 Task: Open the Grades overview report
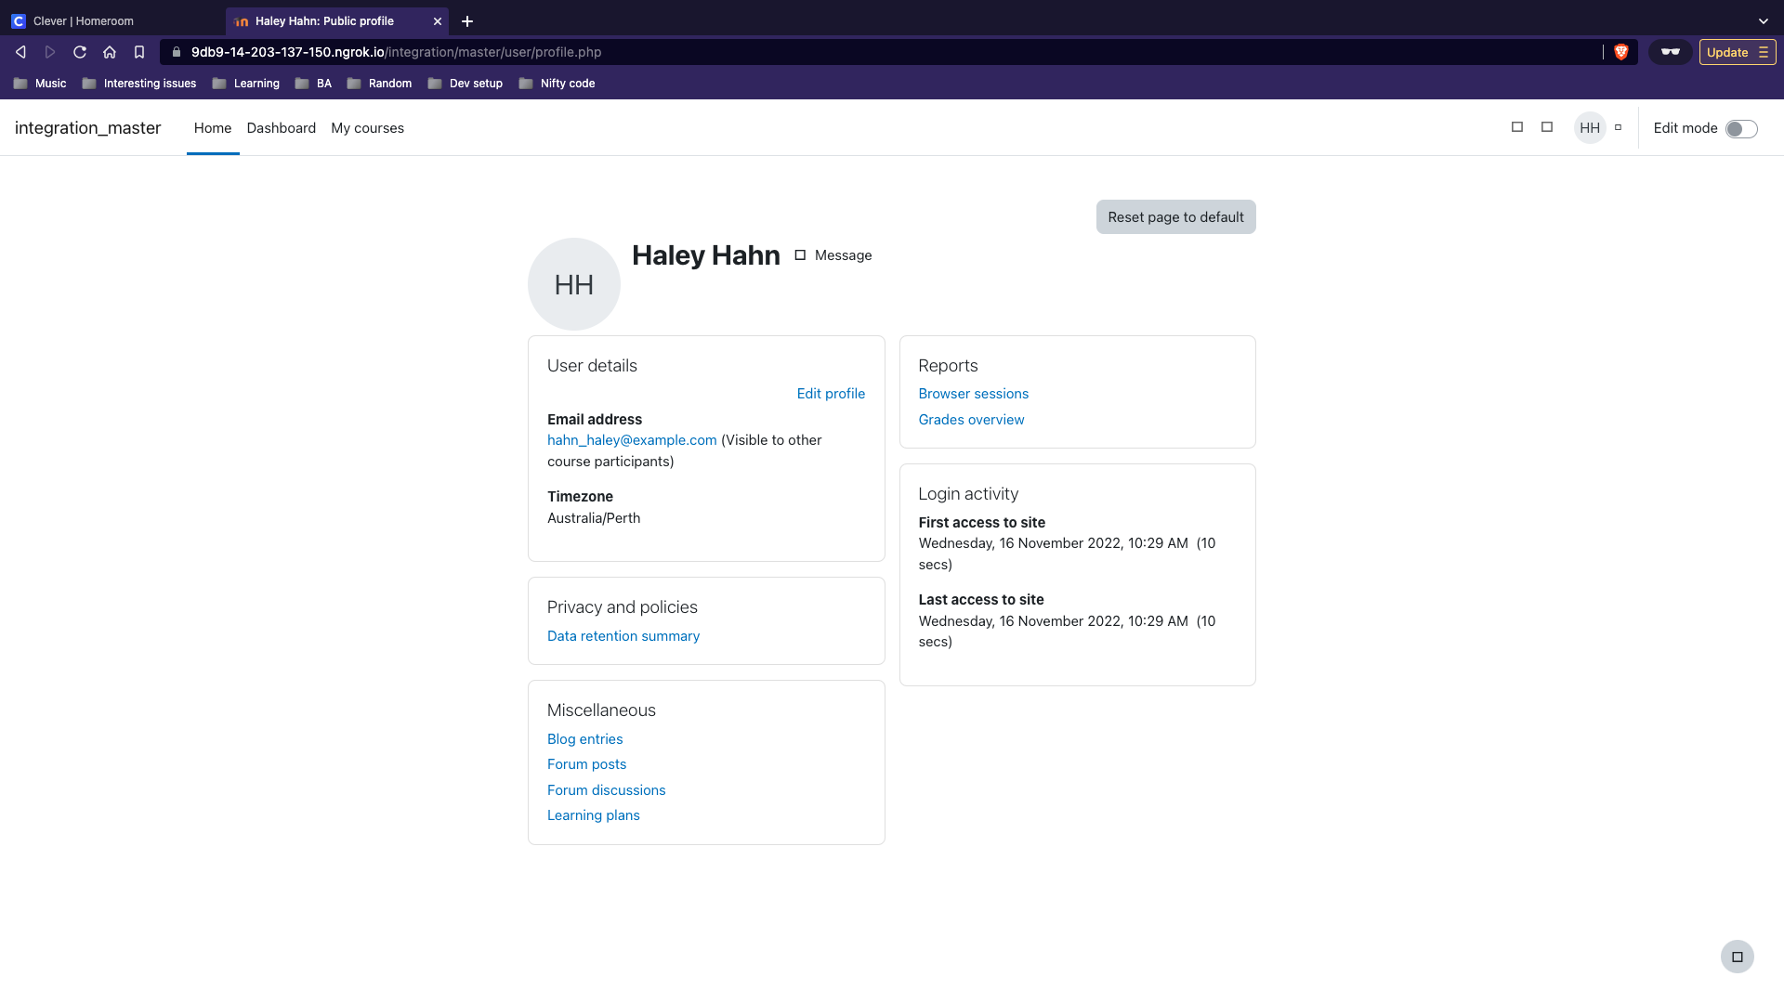pos(971,420)
